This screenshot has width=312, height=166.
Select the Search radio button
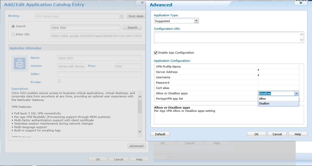(x=13, y=26)
